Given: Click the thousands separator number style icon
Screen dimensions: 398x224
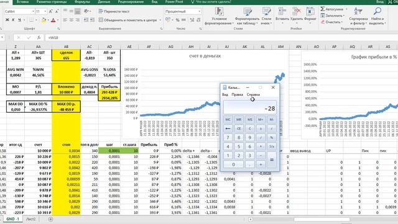Looking at the screenshot, I should pos(184,20).
